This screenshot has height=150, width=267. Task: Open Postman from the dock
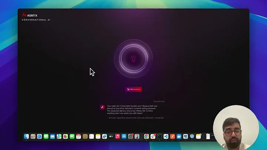(x=172, y=136)
